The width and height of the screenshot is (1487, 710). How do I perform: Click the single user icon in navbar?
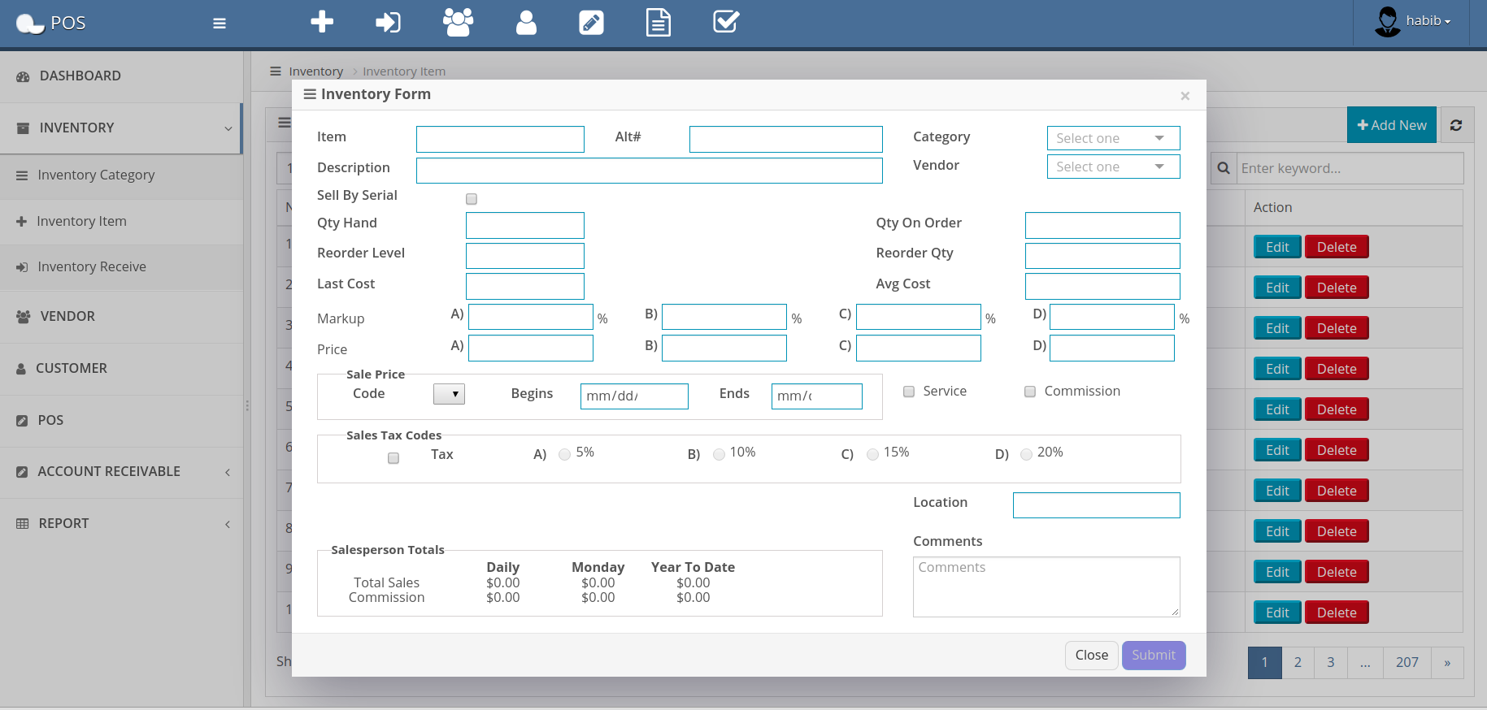(526, 22)
